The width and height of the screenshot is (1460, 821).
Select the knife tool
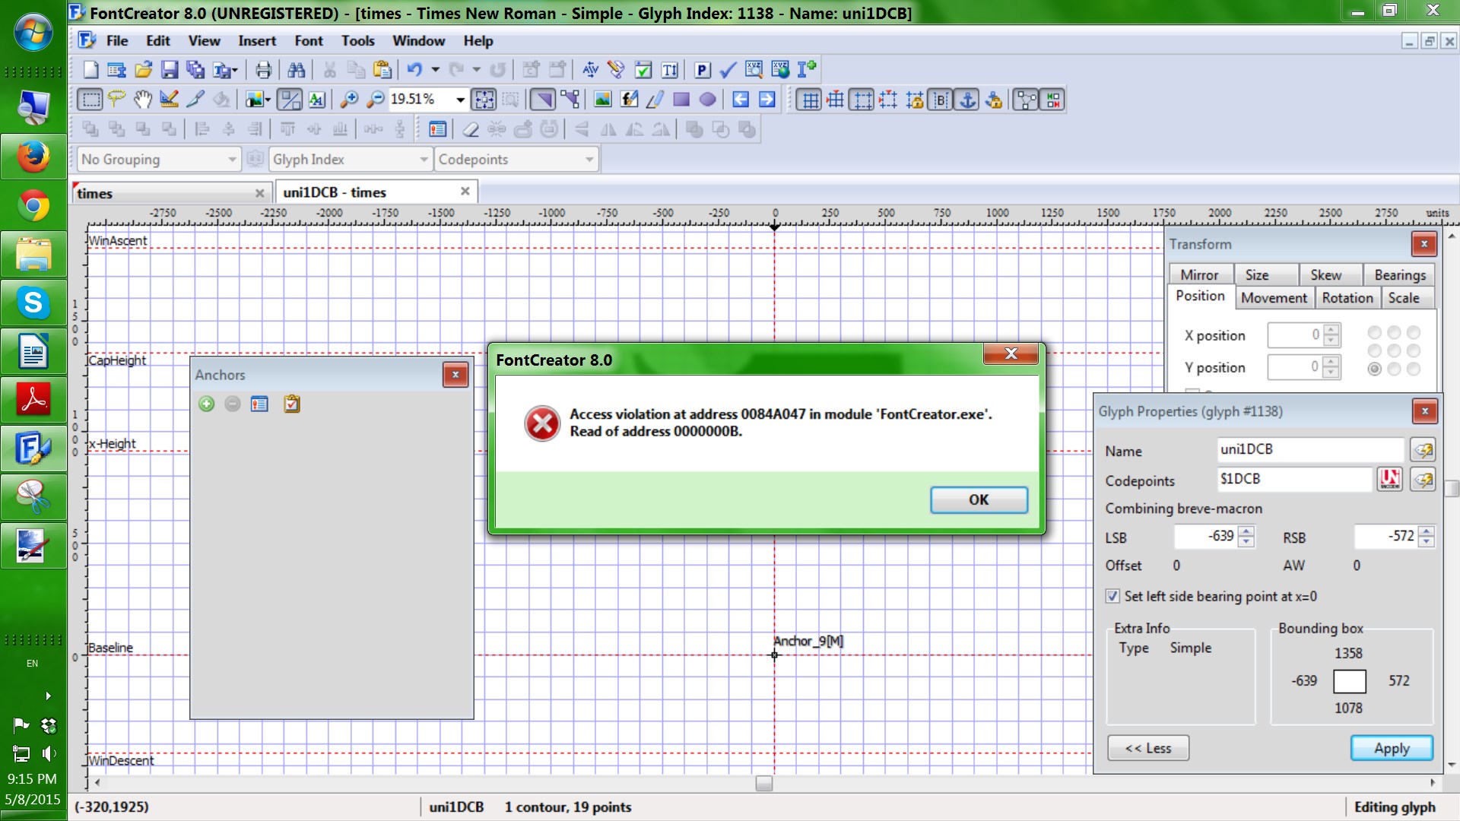[x=195, y=100]
